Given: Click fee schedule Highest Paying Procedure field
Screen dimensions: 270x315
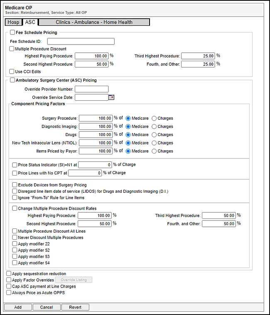Looking at the screenshot, I should (92, 56).
